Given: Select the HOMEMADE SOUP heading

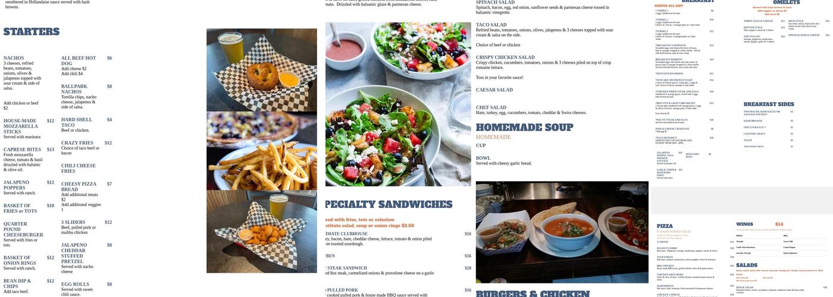Looking at the screenshot, I should tap(525, 128).
